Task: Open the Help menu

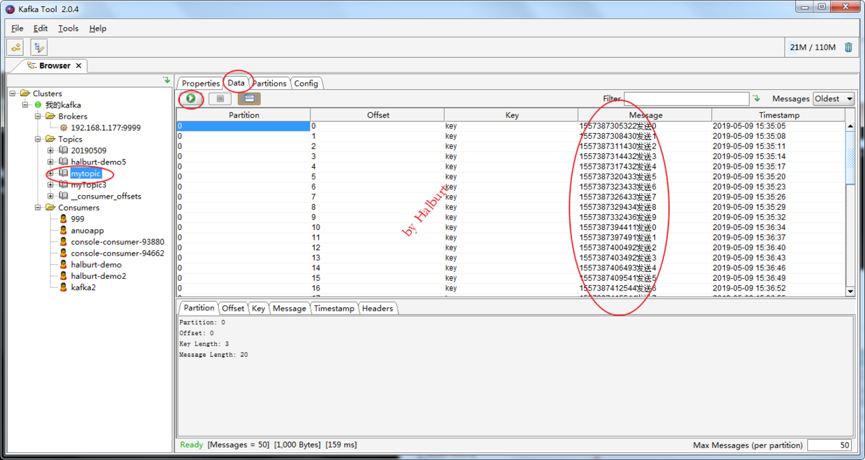Action: [x=98, y=29]
